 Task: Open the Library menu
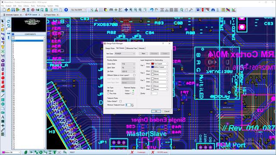26,6
